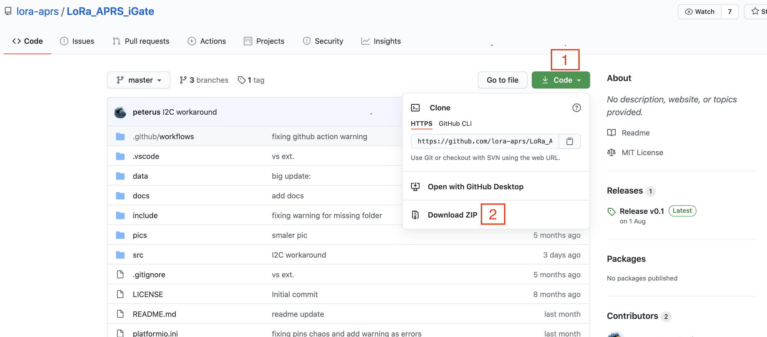Click the Download ZIP file icon
This screenshot has height=337, width=767.
pyautogui.click(x=415, y=215)
